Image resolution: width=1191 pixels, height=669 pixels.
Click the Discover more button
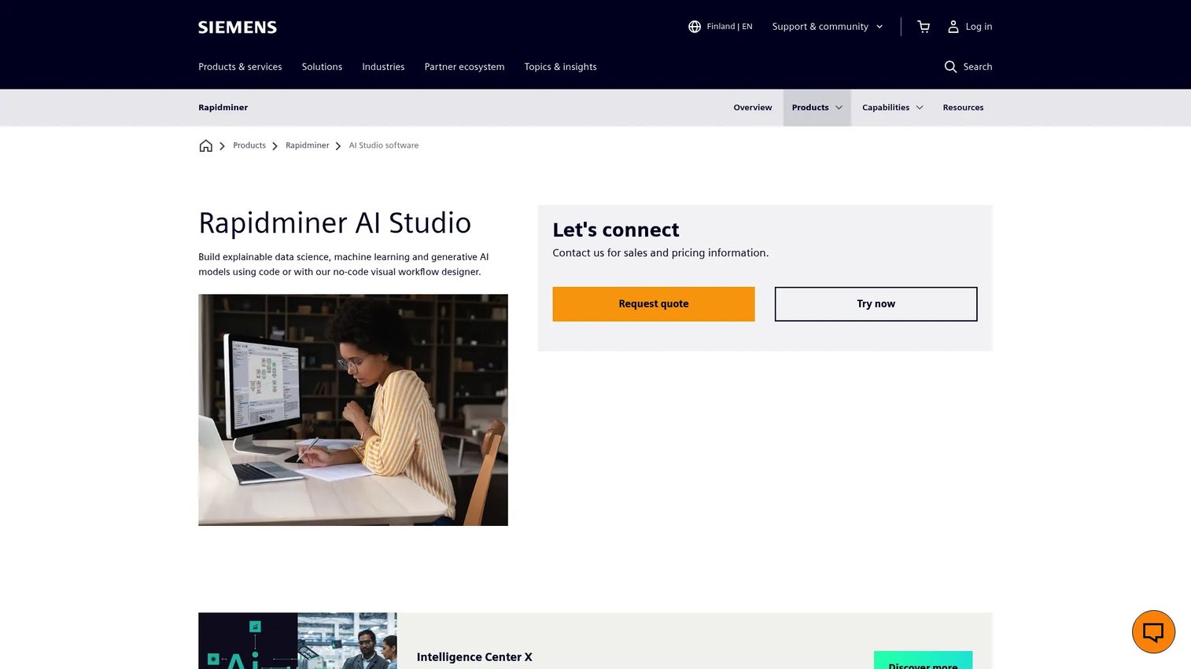[923, 660]
